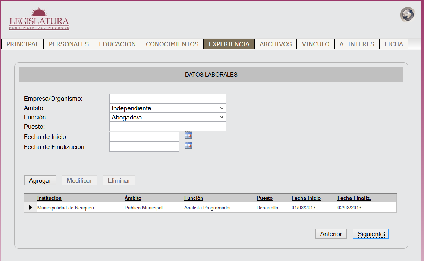Go to the CONOCIMIENTOS tab
The width and height of the screenshot is (424, 261).
[172, 44]
